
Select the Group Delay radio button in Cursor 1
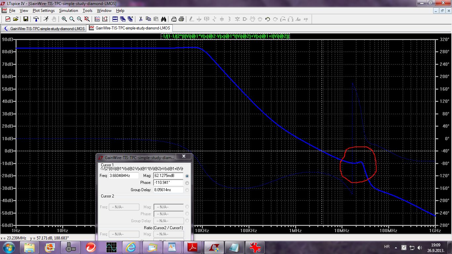[x=187, y=190]
